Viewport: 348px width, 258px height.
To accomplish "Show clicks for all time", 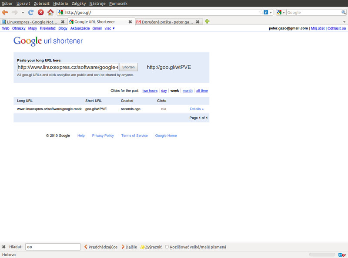I will [x=202, y=91].
